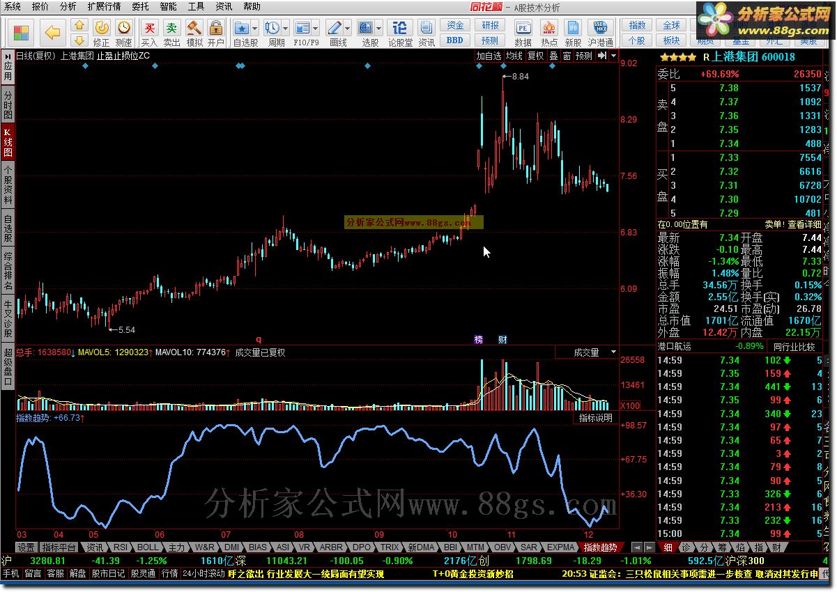
Task: Open the 测速 speed test clock icon
Action: tap(124, 33)
